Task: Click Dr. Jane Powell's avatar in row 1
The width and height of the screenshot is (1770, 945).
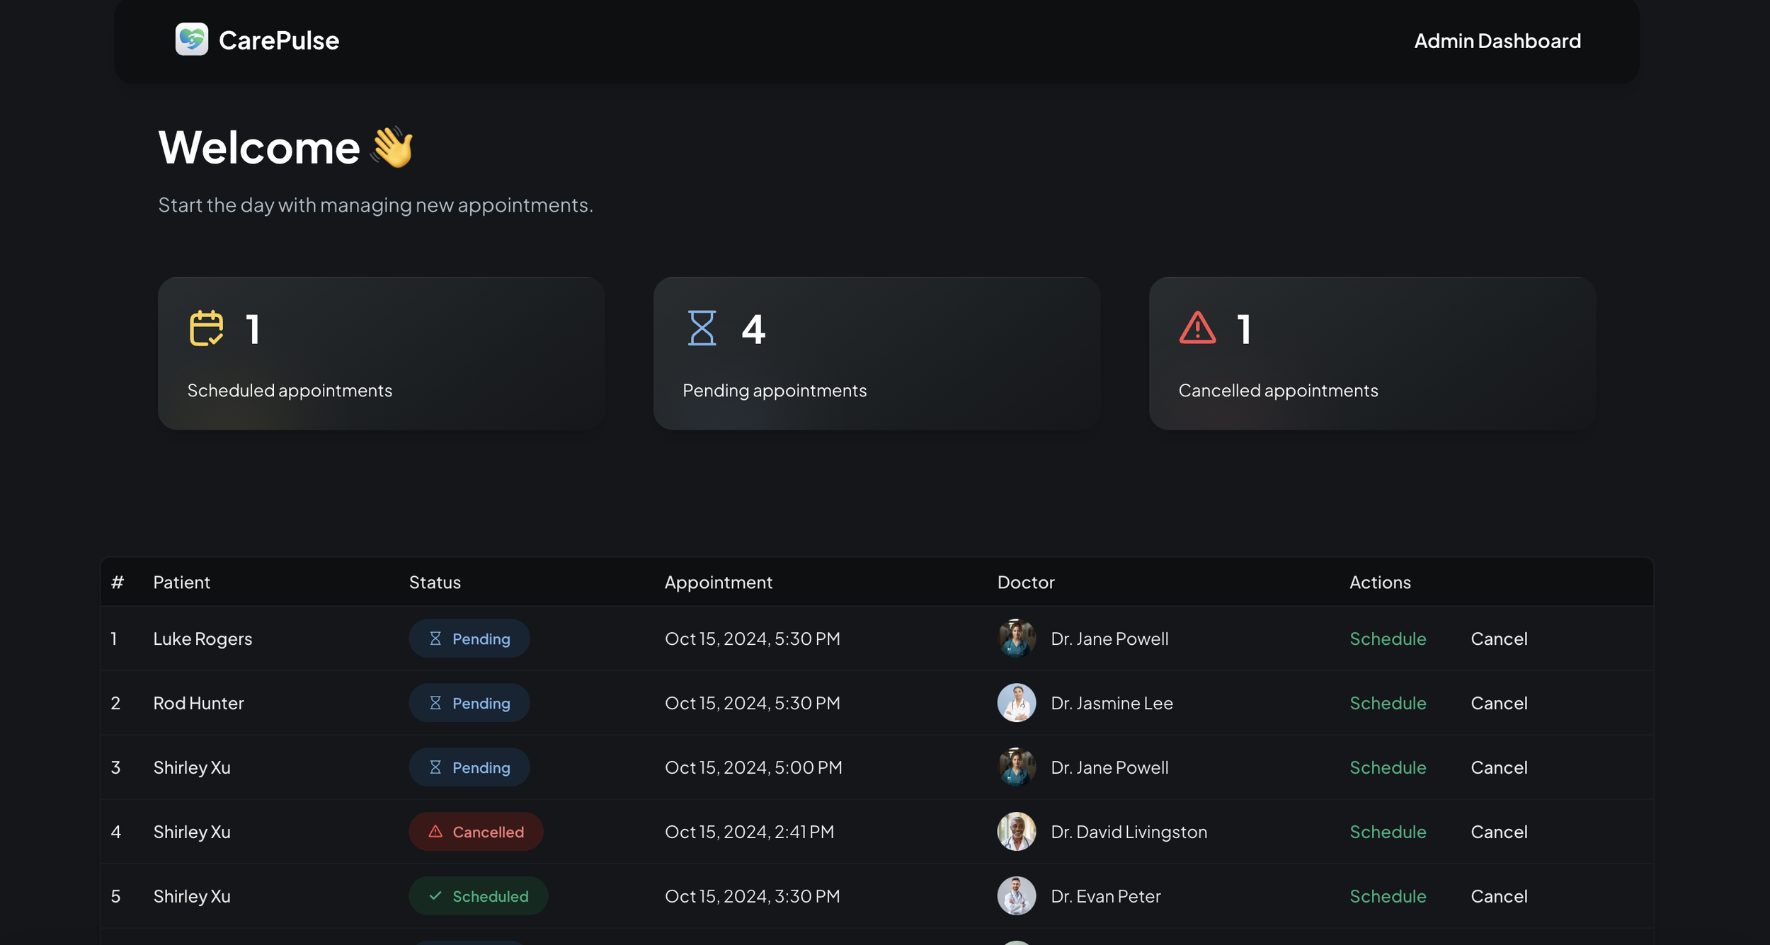Action: (1016, 638)
